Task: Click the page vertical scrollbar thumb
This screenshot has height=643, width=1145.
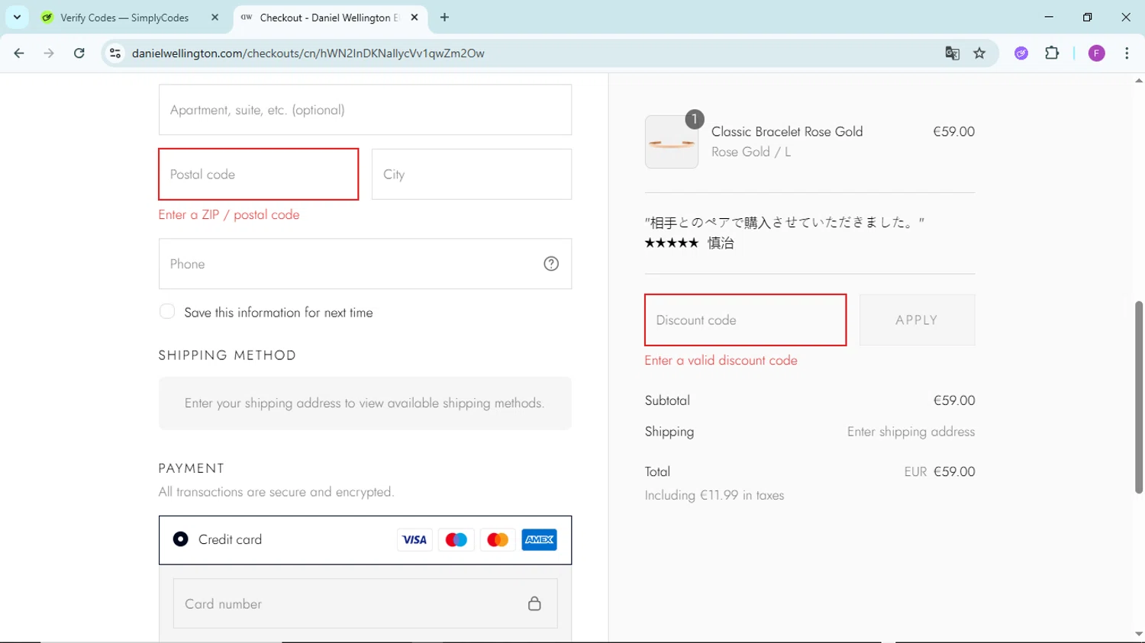Action: [x=1139, y=397]
